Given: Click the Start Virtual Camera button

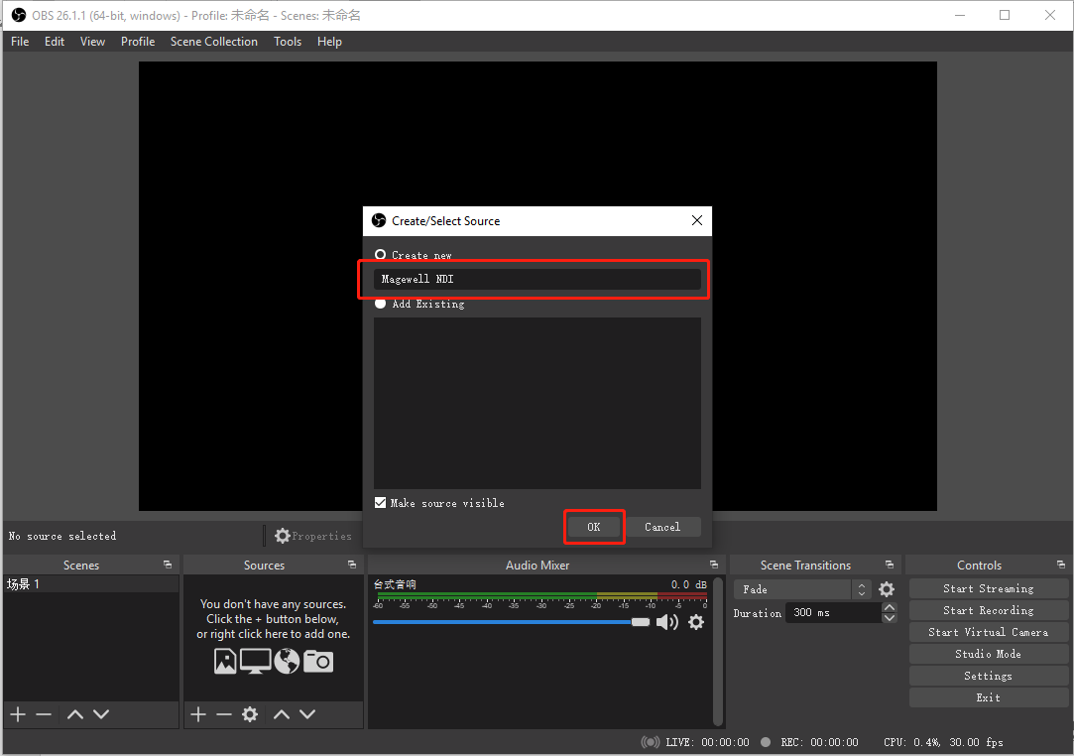Looking at the screenshot, I should 988,631.
